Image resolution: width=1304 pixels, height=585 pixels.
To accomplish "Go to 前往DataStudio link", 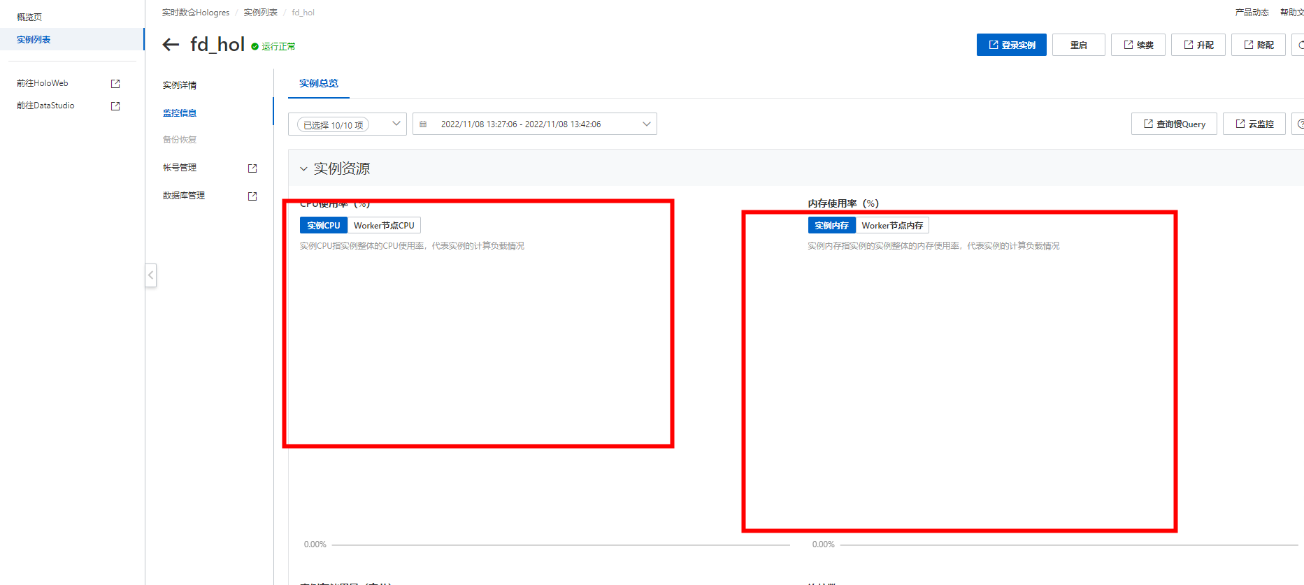I will tap(45, 106).
